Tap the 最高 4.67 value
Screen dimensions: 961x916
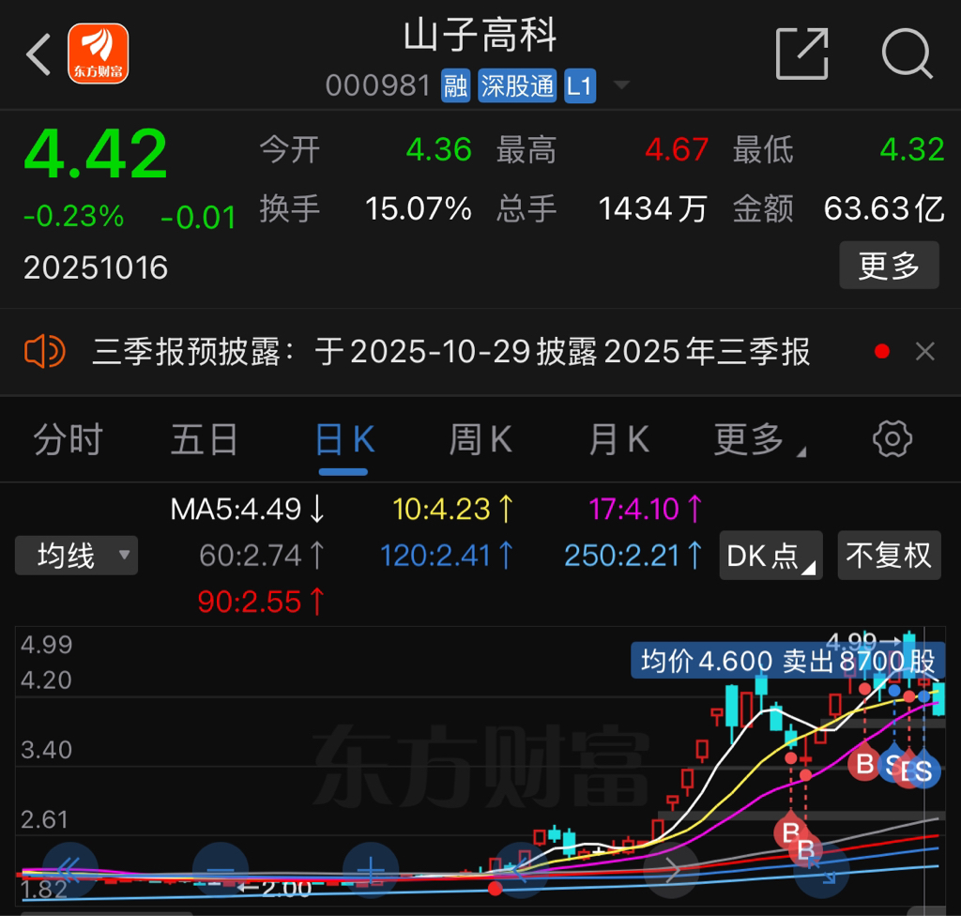(677, 149)
